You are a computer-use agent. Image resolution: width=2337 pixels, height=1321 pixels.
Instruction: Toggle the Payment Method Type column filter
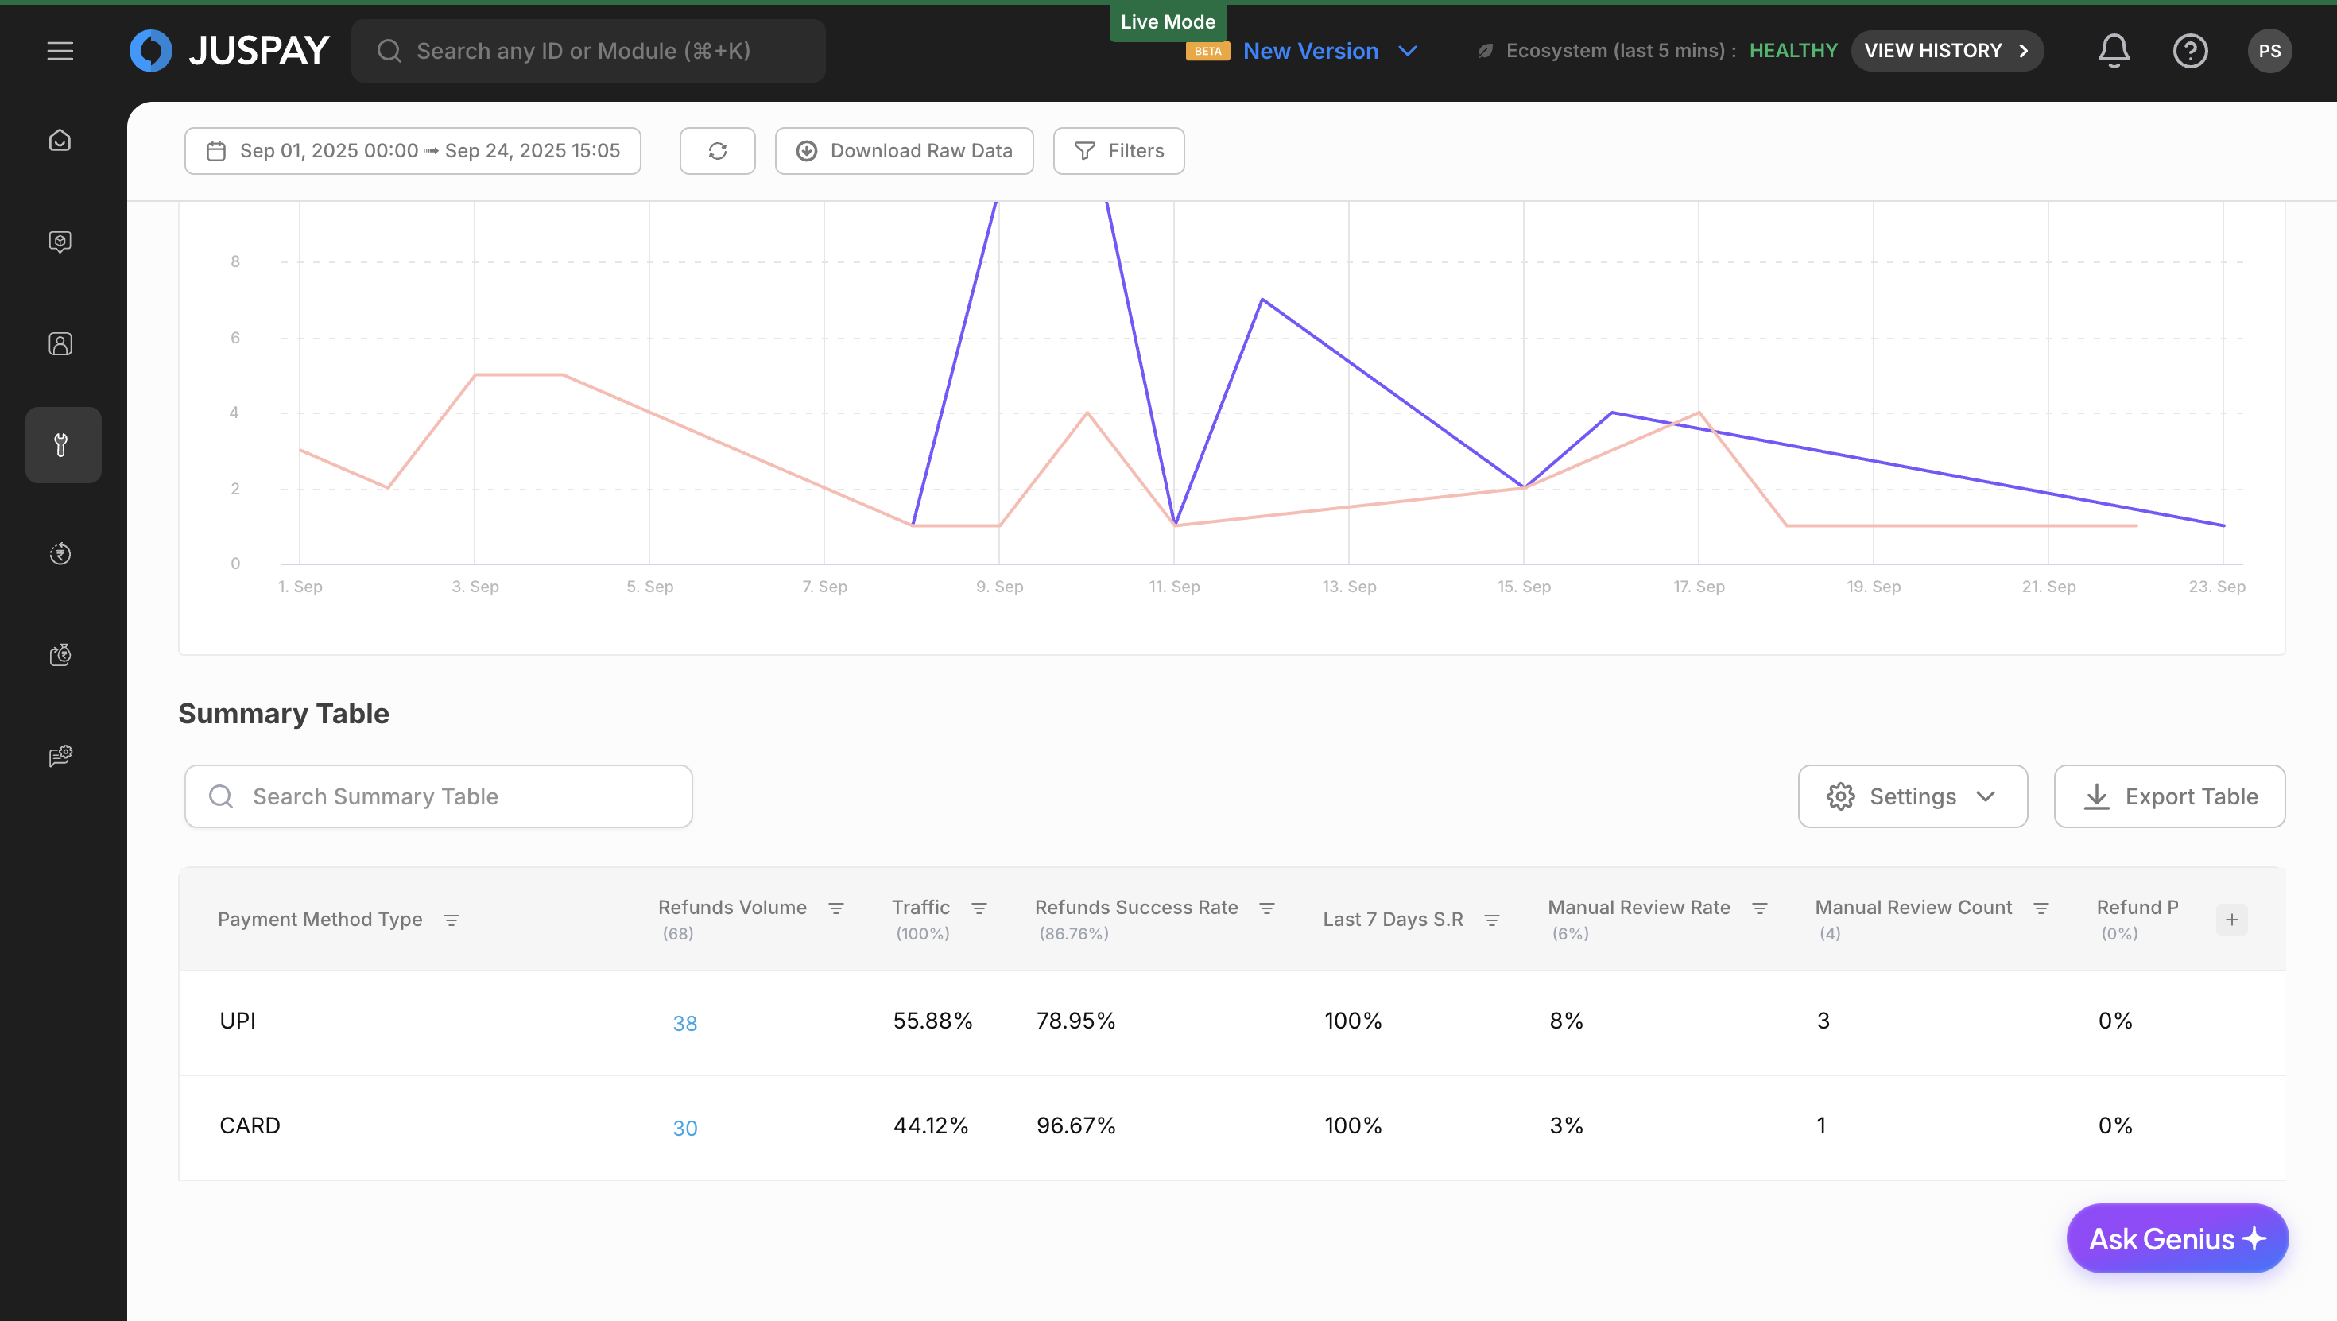point(451,920)
